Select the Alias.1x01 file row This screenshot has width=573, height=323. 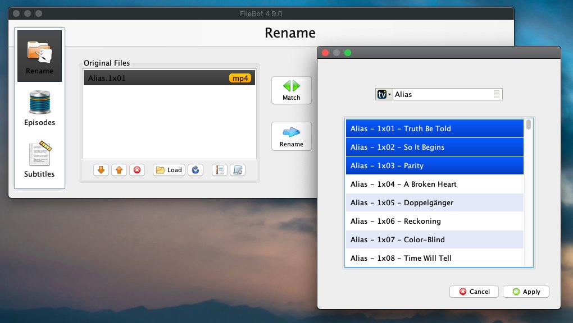169,78
